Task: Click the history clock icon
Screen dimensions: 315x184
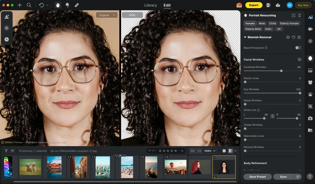Action: point(7,39)
